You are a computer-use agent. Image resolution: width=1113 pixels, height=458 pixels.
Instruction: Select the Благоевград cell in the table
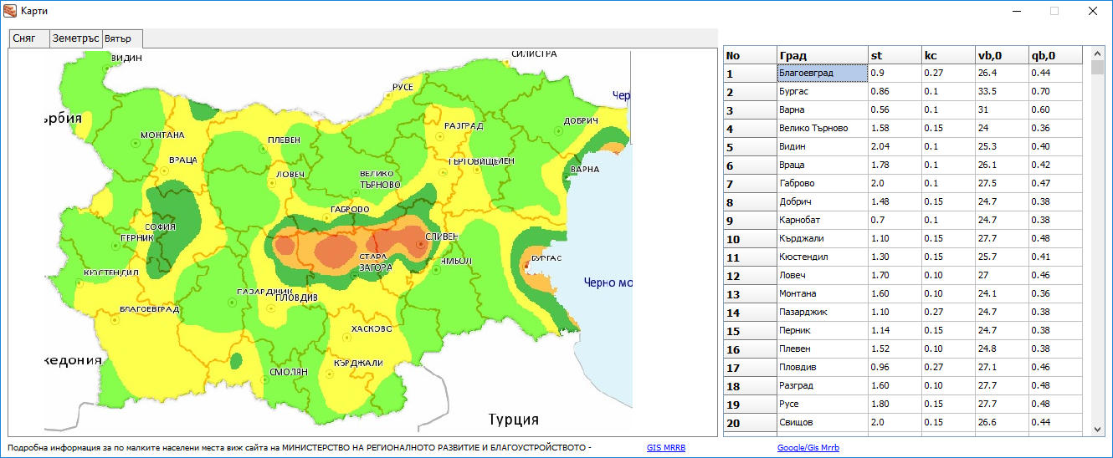[x=822, y=74]
